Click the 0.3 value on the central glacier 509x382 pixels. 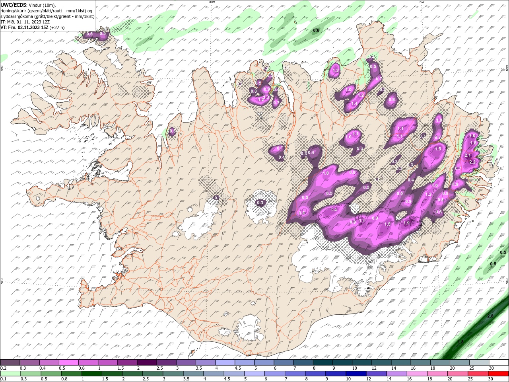click(x=260, y=203)
